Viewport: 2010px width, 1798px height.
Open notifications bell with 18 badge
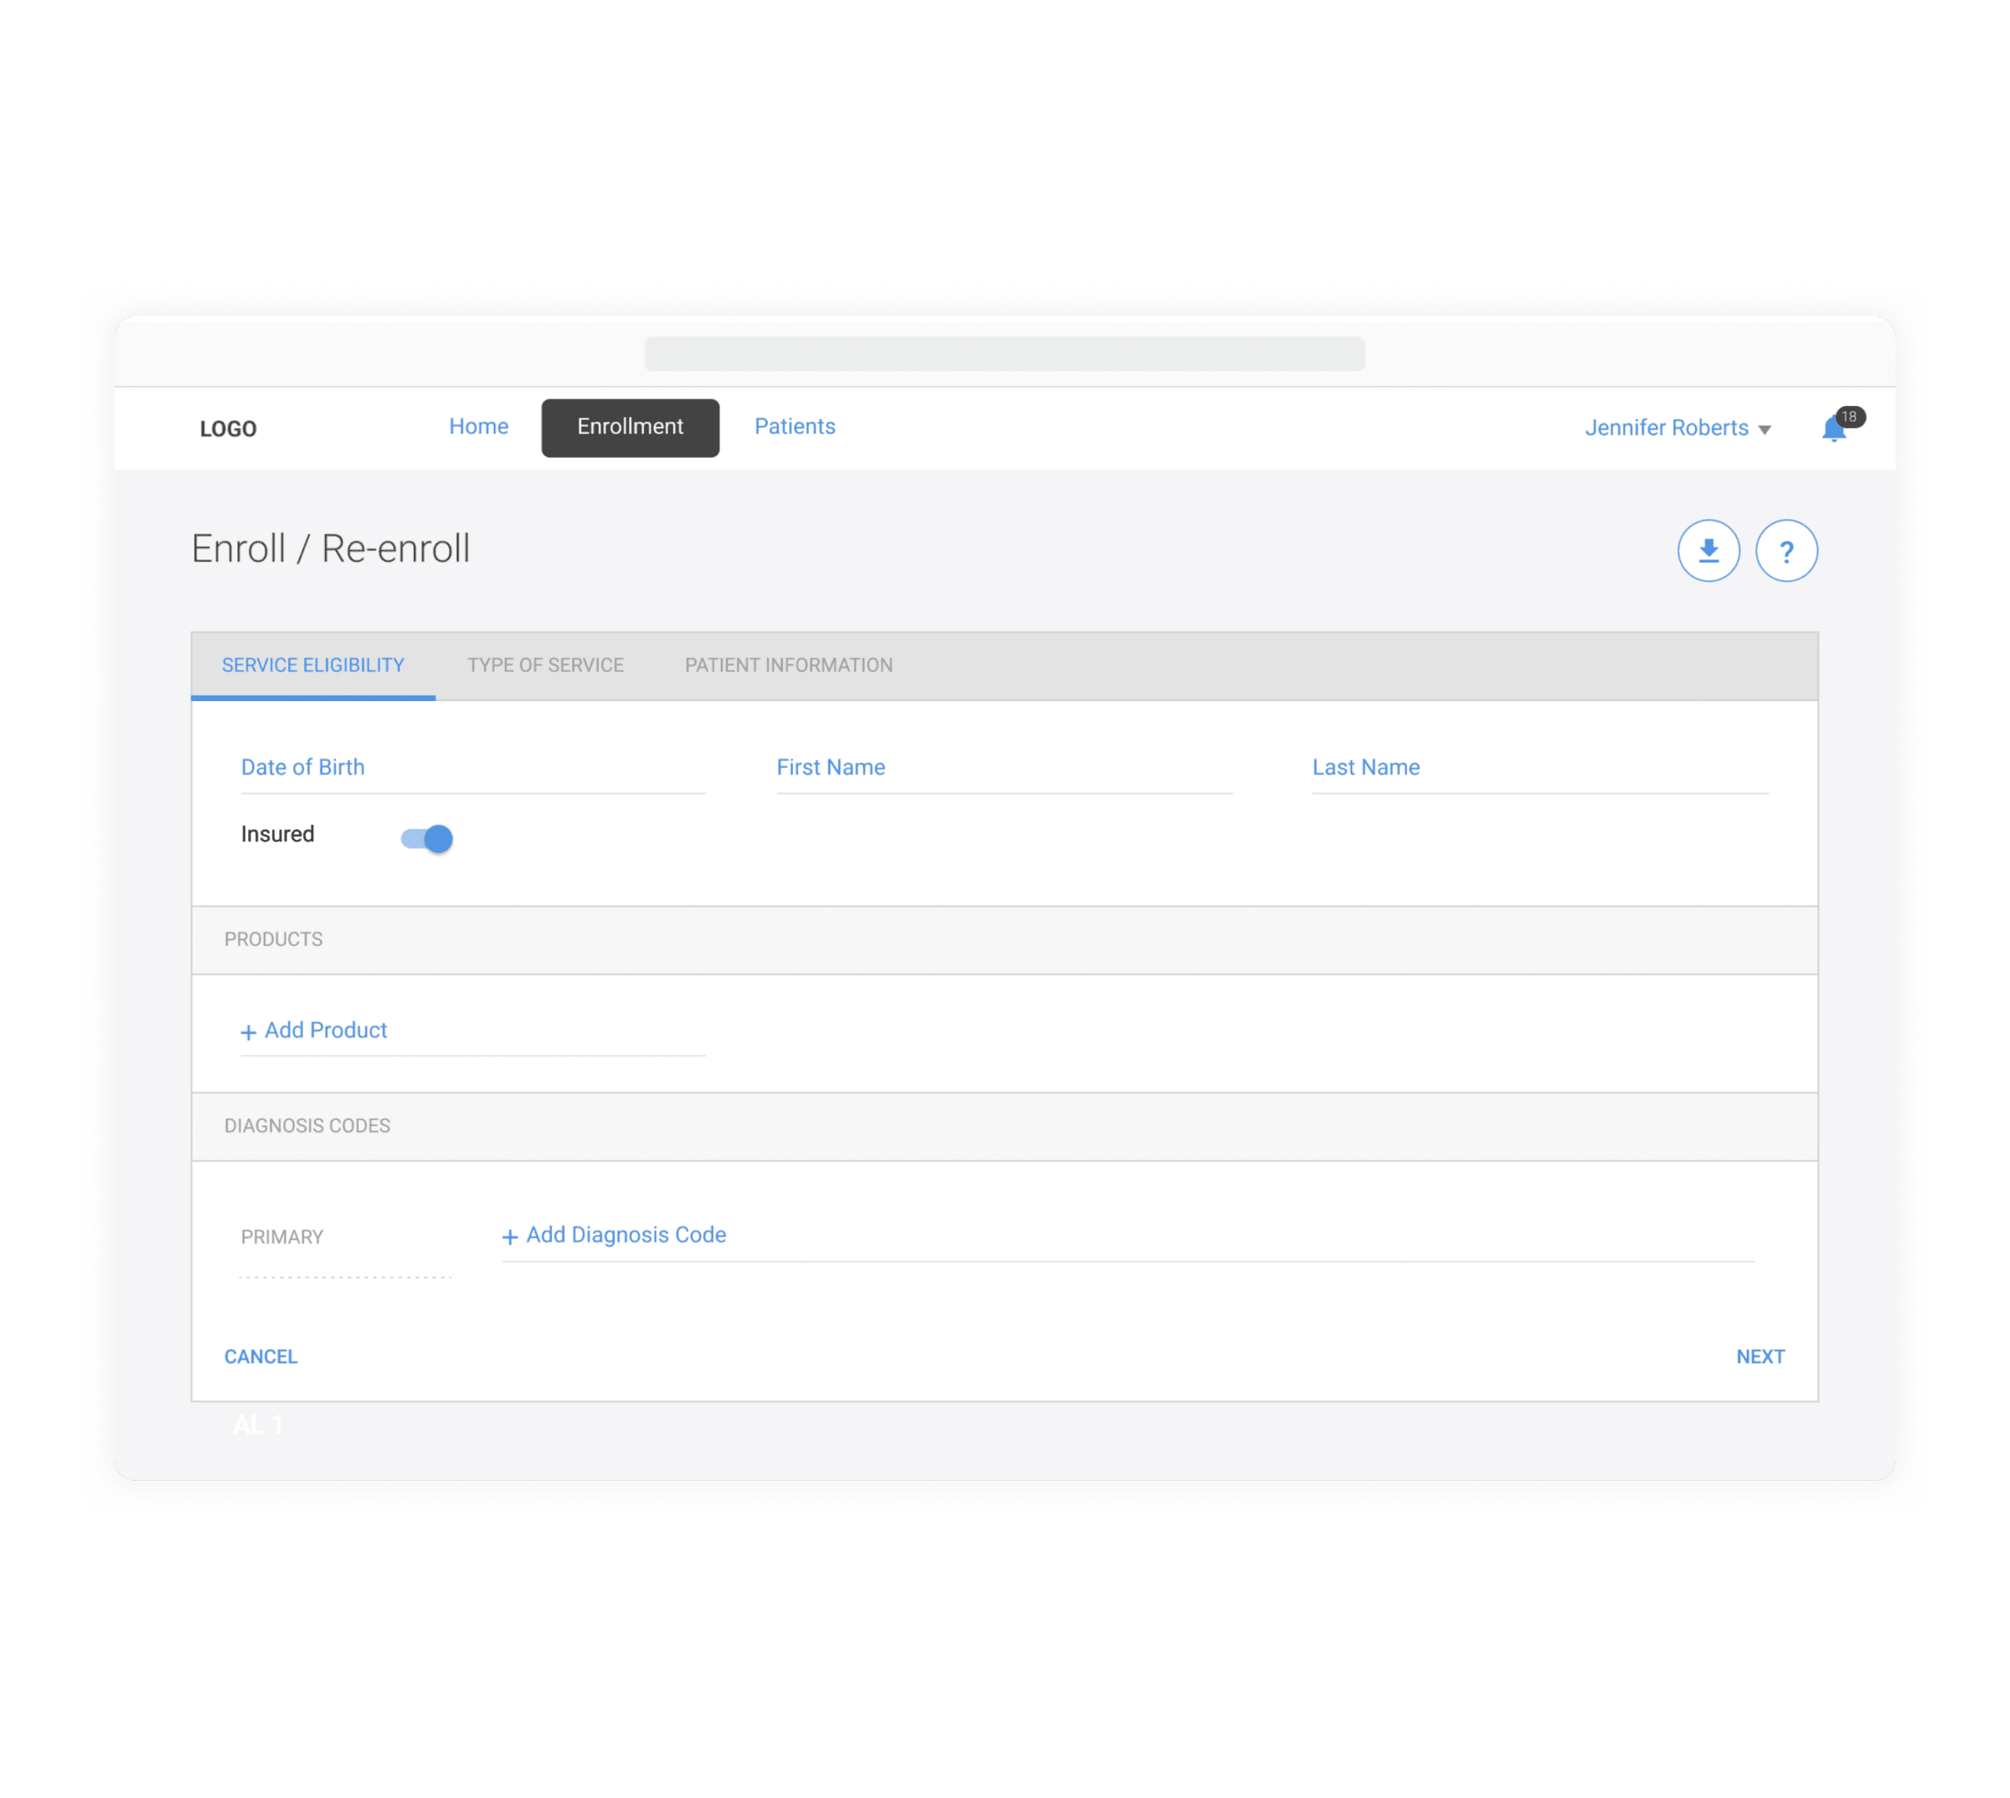tap(1841, 426)
